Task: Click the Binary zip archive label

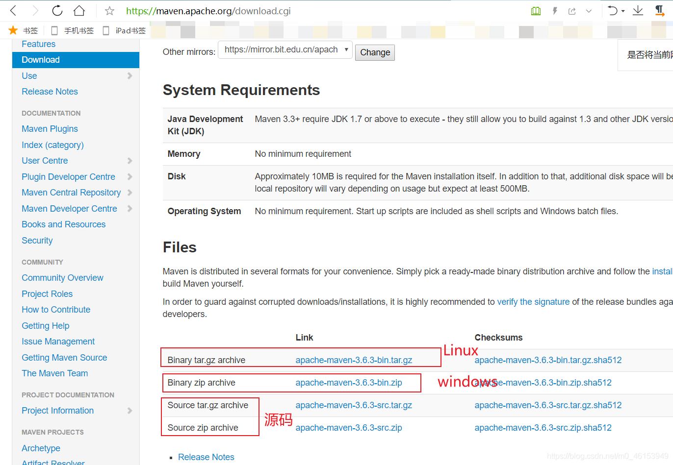Action: 201,383
